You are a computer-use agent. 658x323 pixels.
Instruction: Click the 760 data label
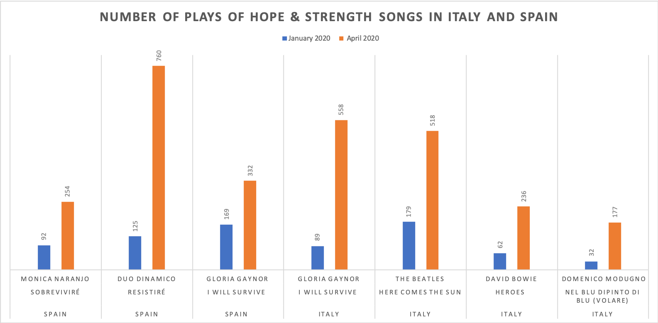click(x=159, y=56)
